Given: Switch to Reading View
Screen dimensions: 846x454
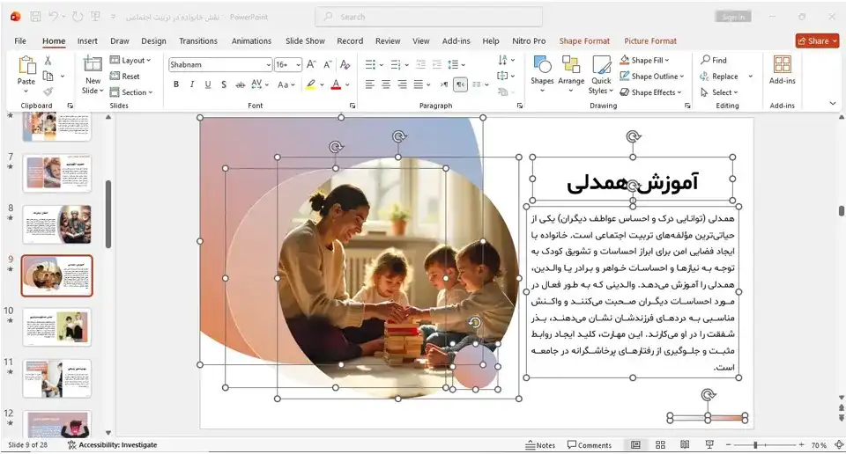Looking at the screenshot, I should click(x=685, y=445).
